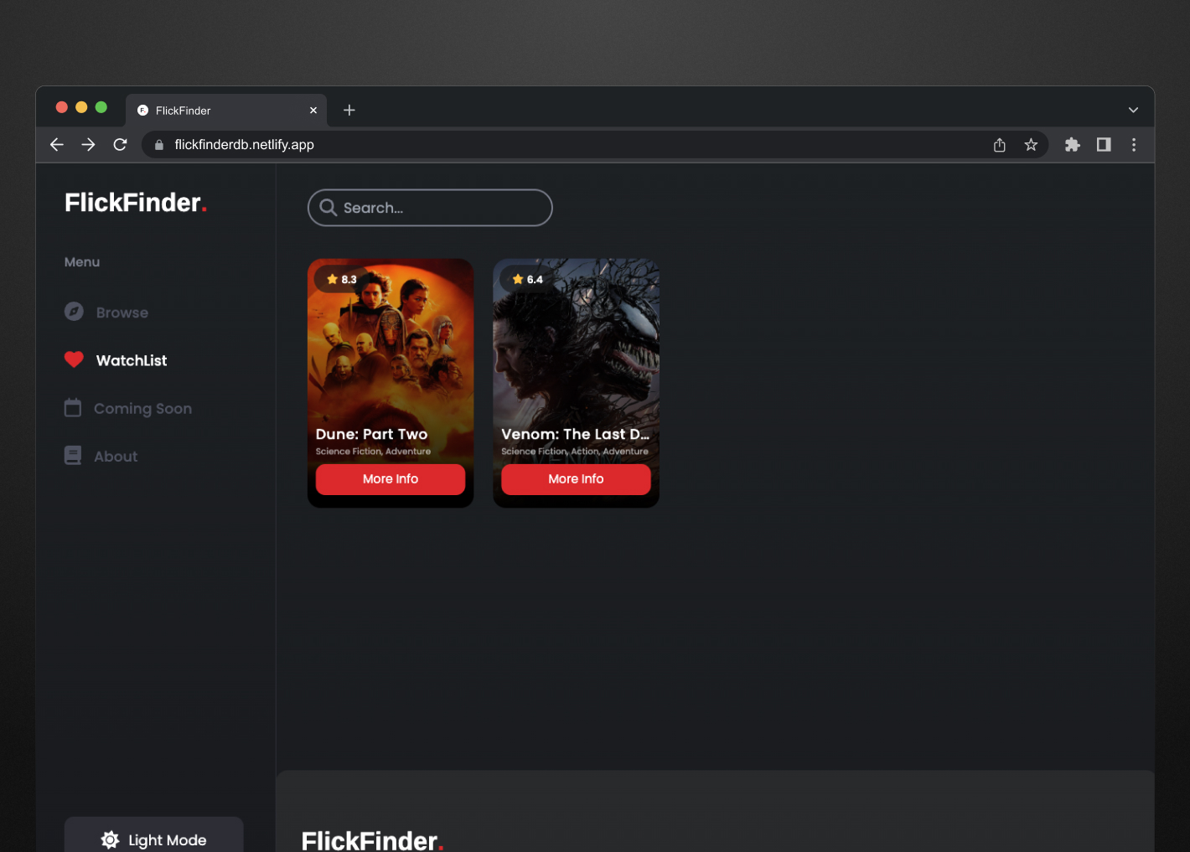Click More Info for Dune: Part Two

[391, 479]
